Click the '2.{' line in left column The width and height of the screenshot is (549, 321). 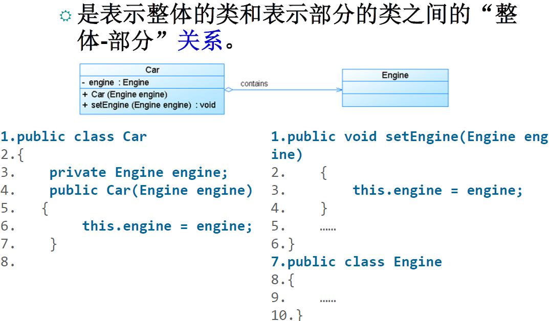[12, 154]
